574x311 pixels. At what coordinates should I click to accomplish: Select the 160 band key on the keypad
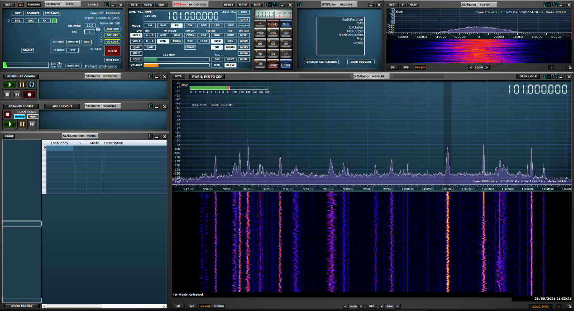(286, 33)
